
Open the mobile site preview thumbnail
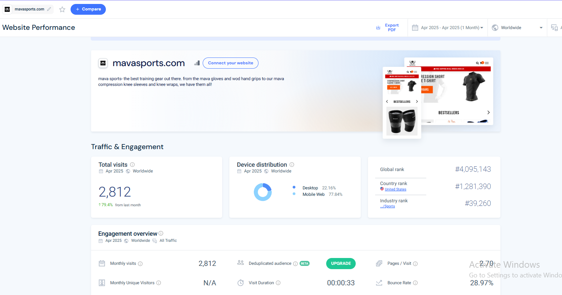402,103
